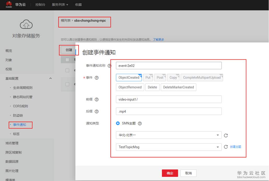Click the event-2e02 name input field
Image resolution: width=269 pixels, height=181 pixels.
pyautogui.click(x=168, y=65)
